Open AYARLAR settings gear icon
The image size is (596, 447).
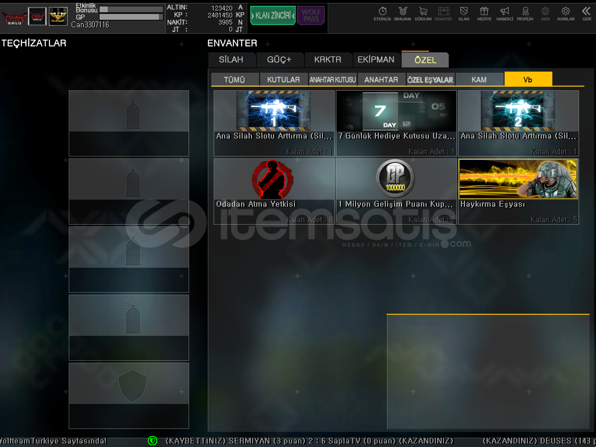point(566,14)
